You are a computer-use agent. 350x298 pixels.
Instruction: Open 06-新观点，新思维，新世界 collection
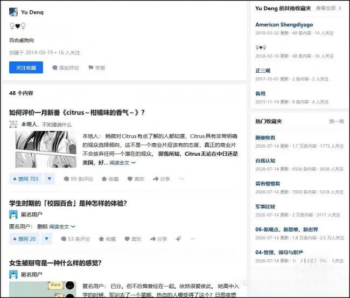(x=287, y=230)
